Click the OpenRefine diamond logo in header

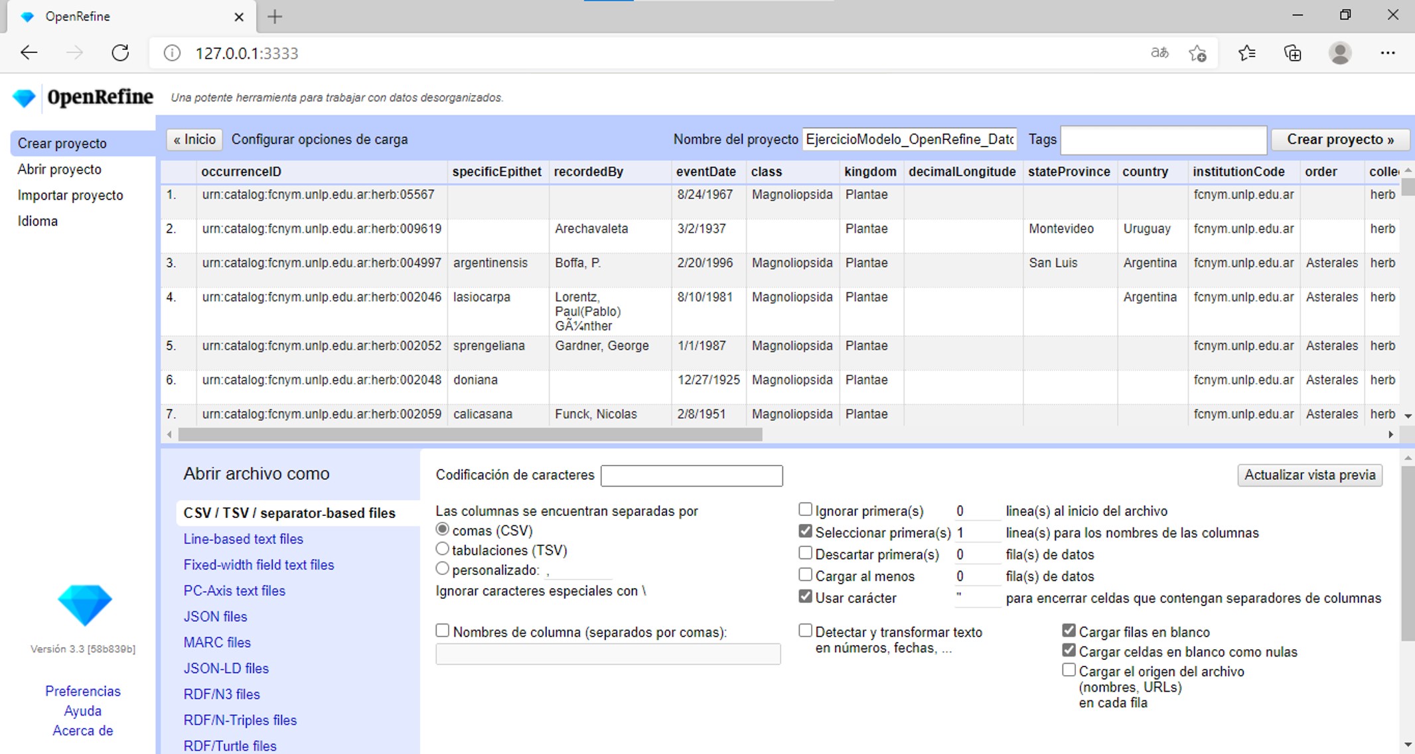[24, 98]
